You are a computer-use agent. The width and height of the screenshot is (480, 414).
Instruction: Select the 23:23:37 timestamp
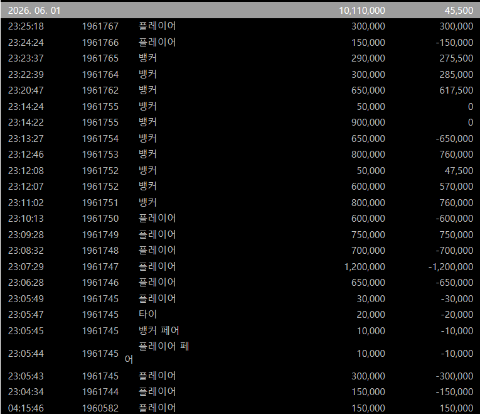[x=26, y=58]
